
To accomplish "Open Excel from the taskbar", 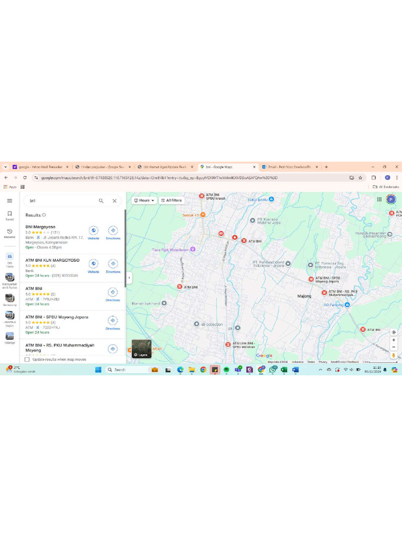I will coord(284,370).
